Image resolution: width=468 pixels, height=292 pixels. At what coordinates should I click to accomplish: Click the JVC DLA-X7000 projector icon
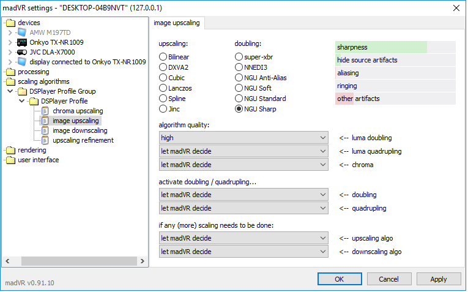click(x=22, y=52)
